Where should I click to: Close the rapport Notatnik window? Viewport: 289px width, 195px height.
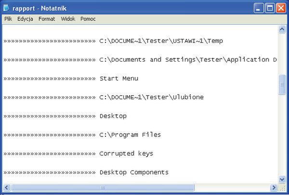(281, 7)
